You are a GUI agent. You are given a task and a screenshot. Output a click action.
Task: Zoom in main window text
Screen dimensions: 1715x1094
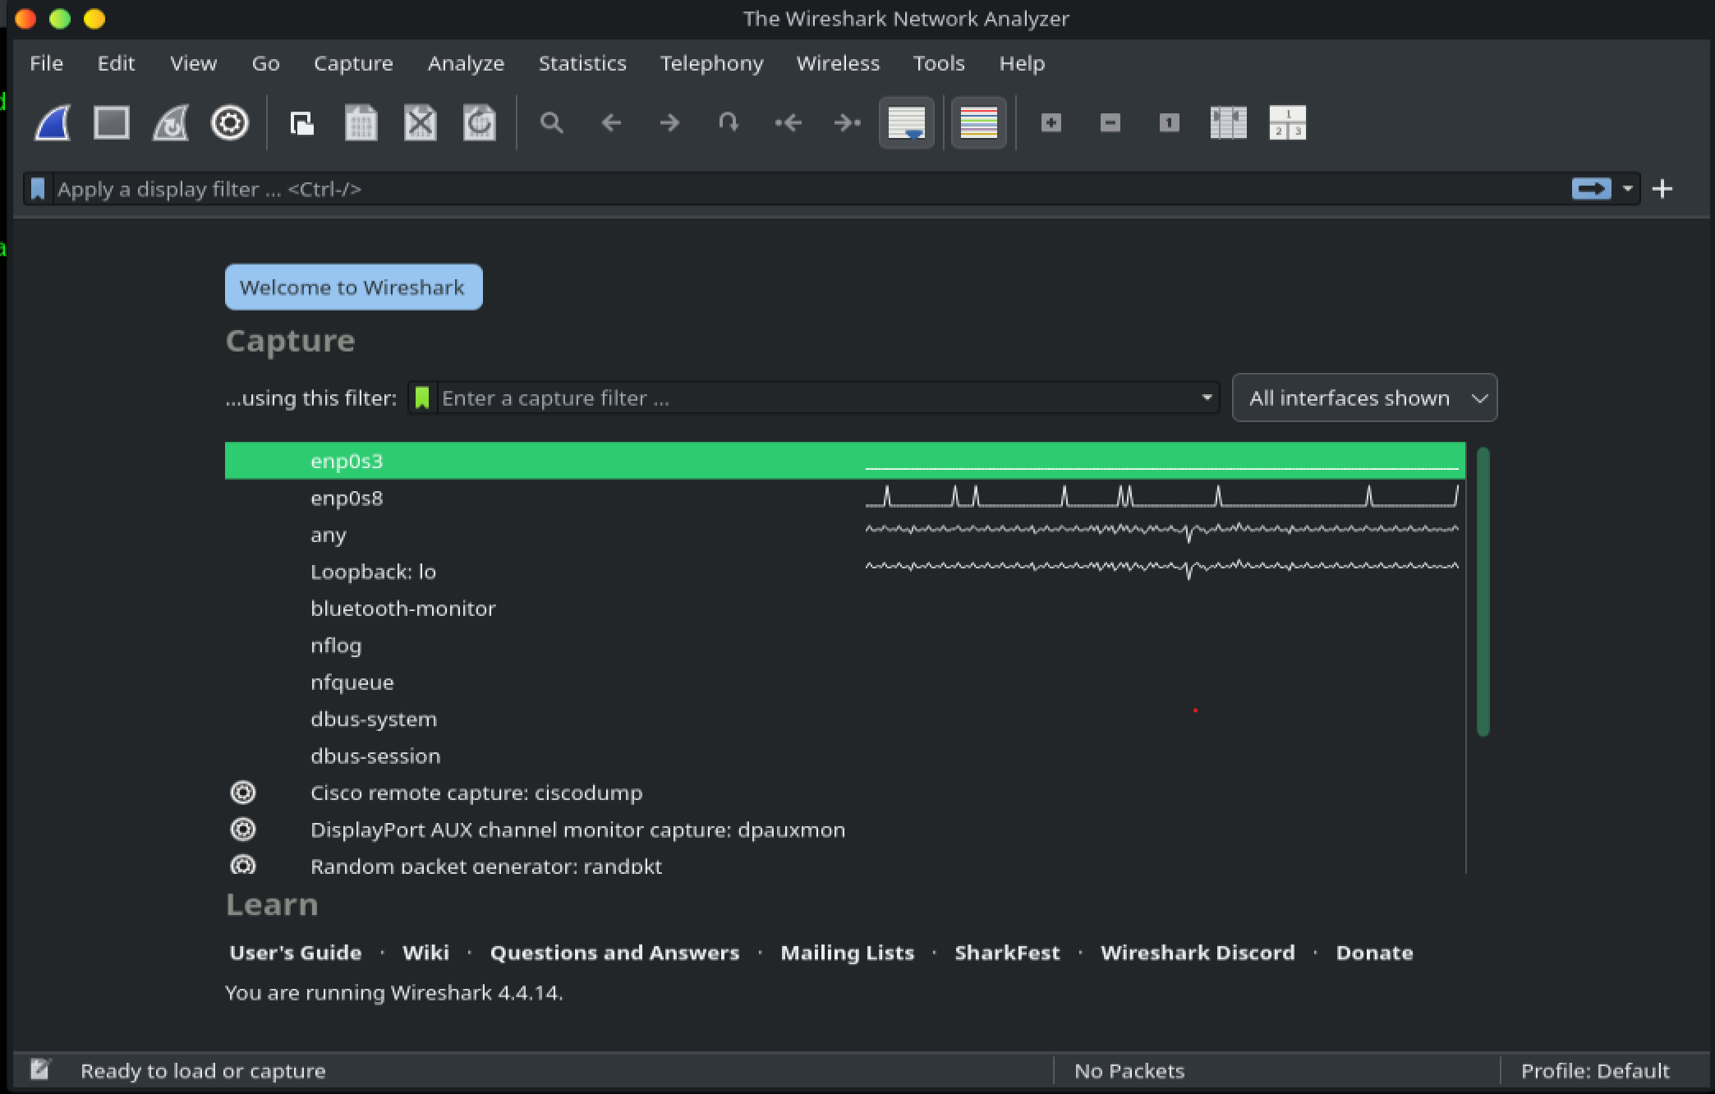[x=1051, y=123]
